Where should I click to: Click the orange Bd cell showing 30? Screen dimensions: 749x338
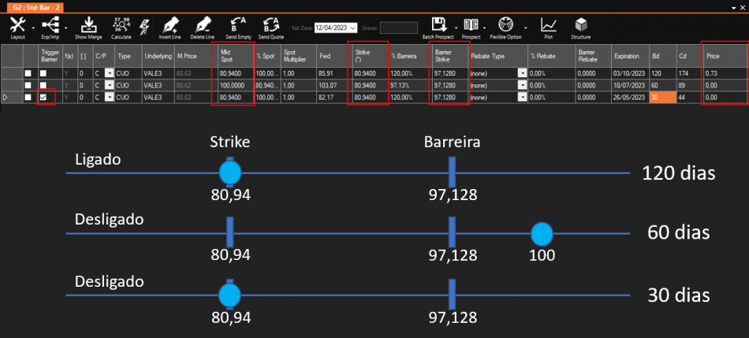click(659, 97)
